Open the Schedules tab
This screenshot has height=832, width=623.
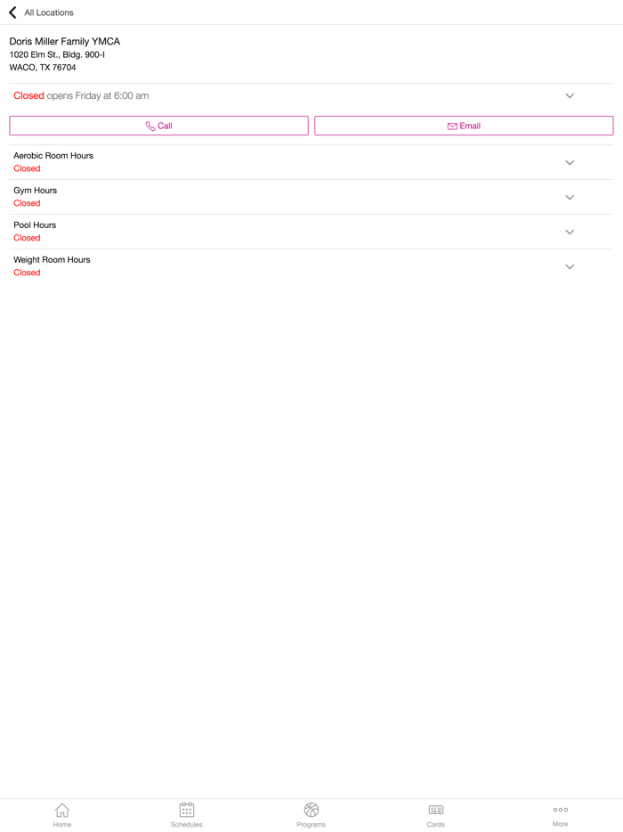coord(187,815)
